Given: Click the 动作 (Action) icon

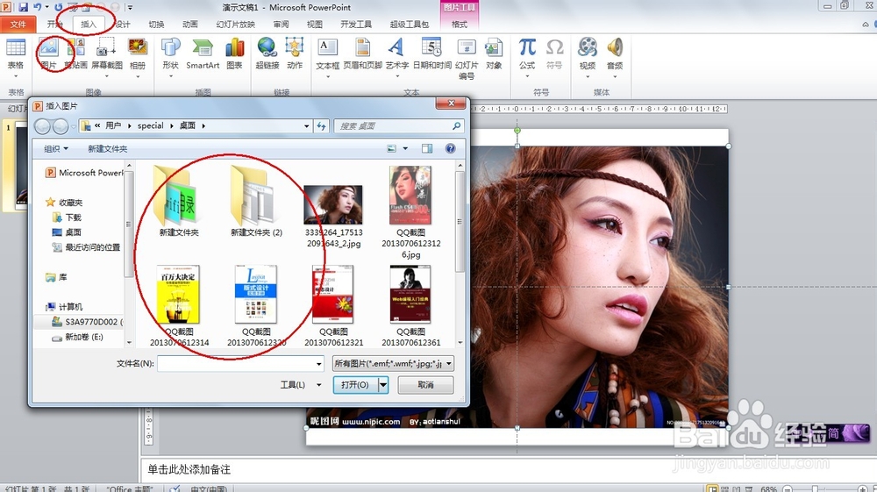Looking at the screenshot, I should [295, 54].
